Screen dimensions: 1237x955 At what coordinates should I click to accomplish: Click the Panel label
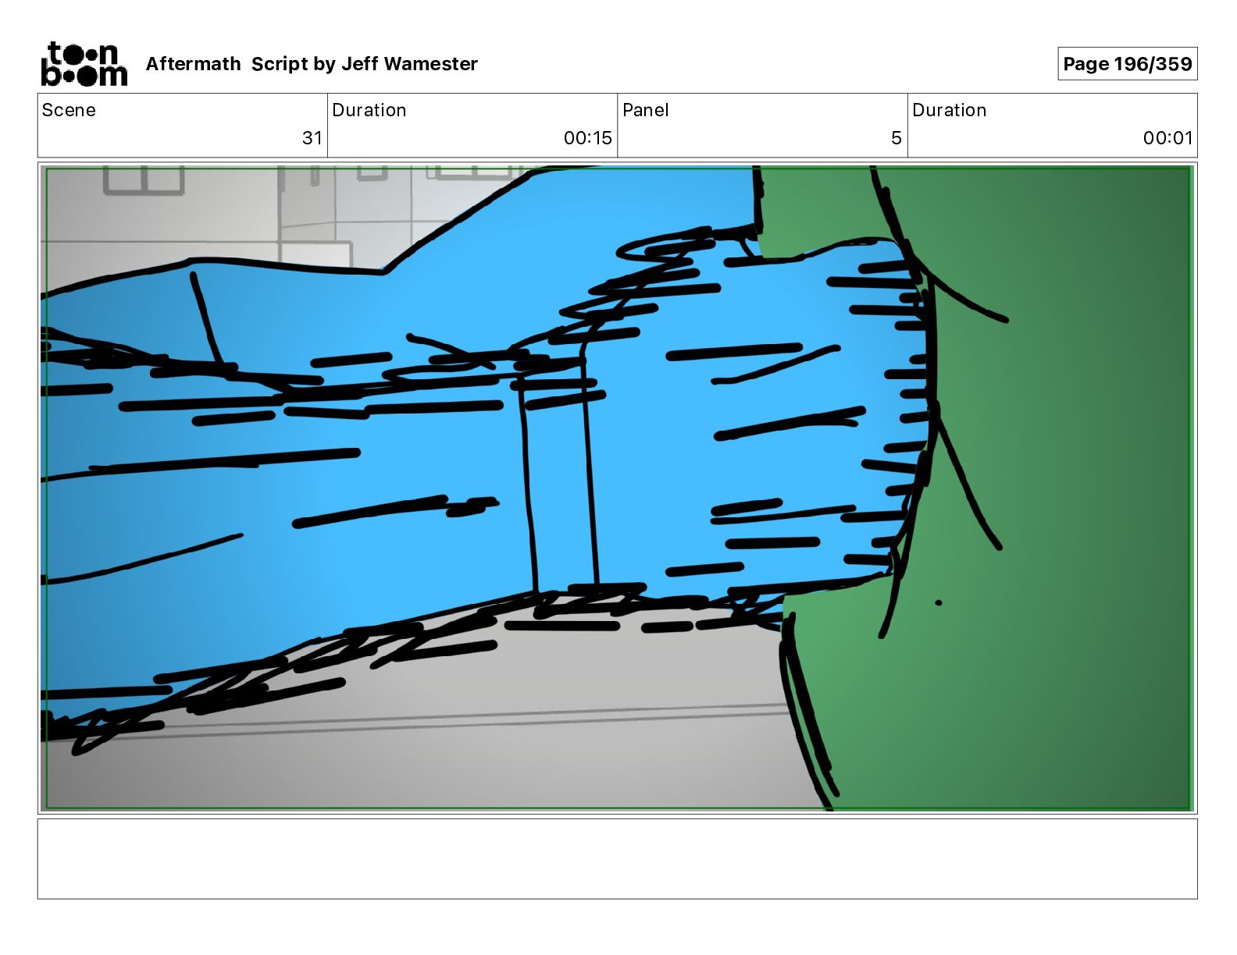click(x=646, y=110)
